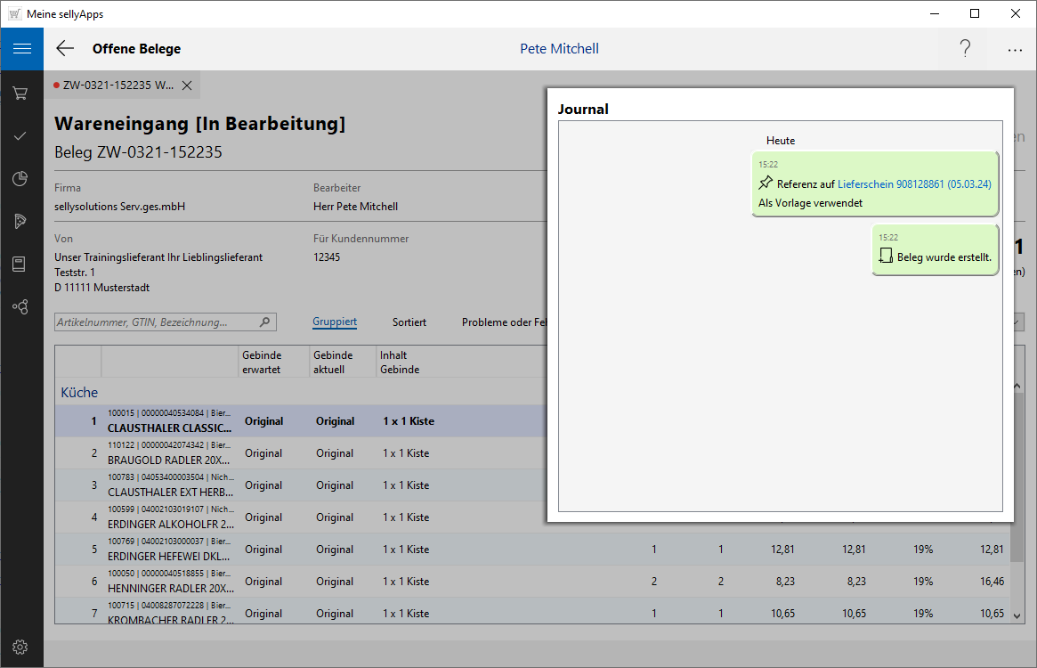Open the three-dots more options menu
Screen dimensions: 1037x668
click(x=1015, y=50)
